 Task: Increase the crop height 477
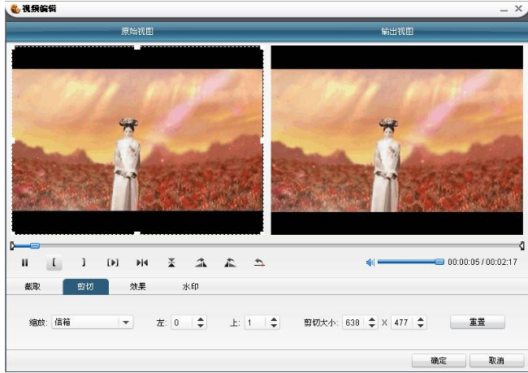click(421, 319)
